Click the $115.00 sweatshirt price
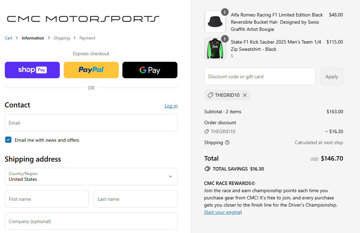The width and height of the screenshot is (360, 233). 335,42
